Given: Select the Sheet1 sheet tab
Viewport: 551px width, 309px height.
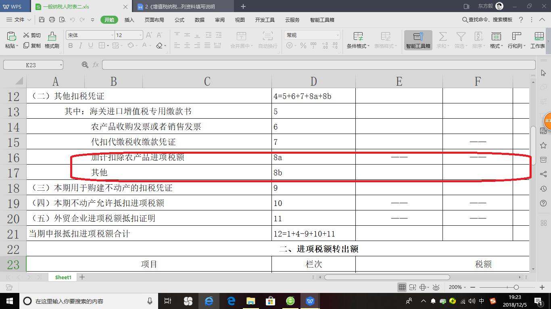Looking at the screenshot, I should coord(63,277).
